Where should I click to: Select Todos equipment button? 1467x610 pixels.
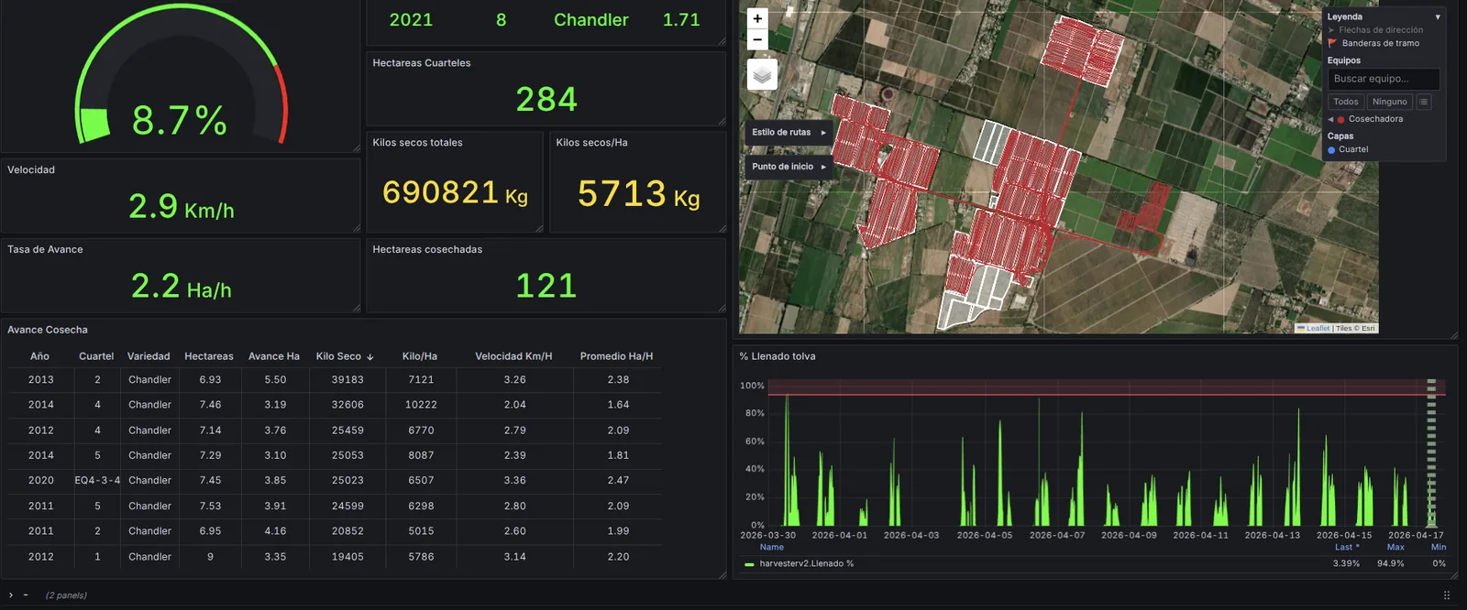1346,102
